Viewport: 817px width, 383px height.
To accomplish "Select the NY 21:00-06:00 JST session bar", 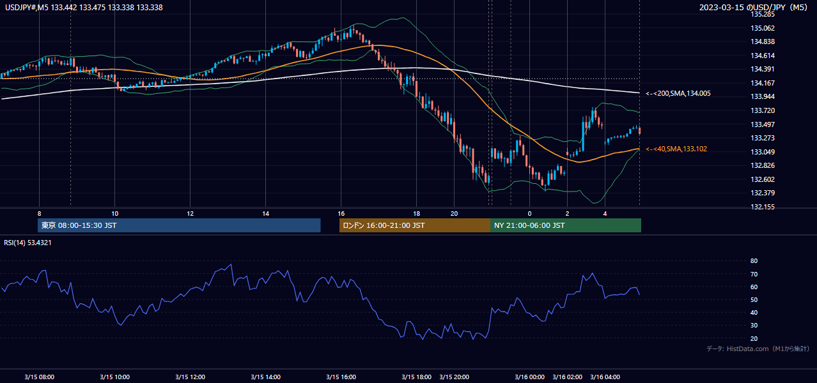I will pyautogui.click(x=566, y=225).
